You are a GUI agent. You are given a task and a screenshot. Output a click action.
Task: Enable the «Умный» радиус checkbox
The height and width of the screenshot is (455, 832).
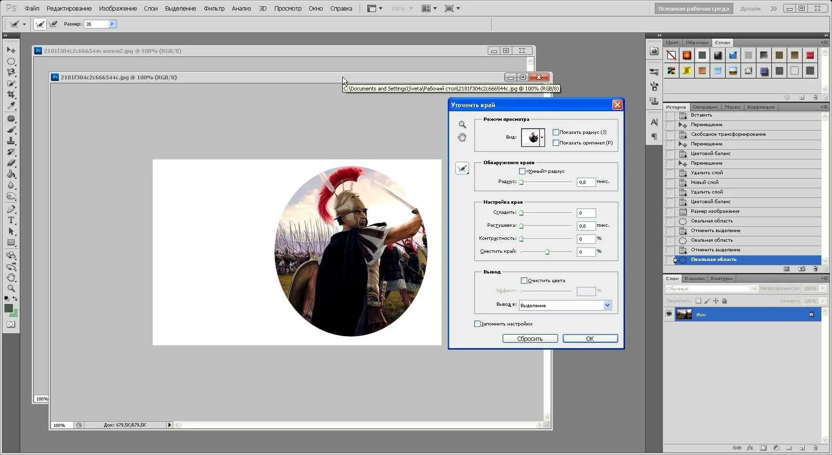pyautogui.click(x=522, y=171)
